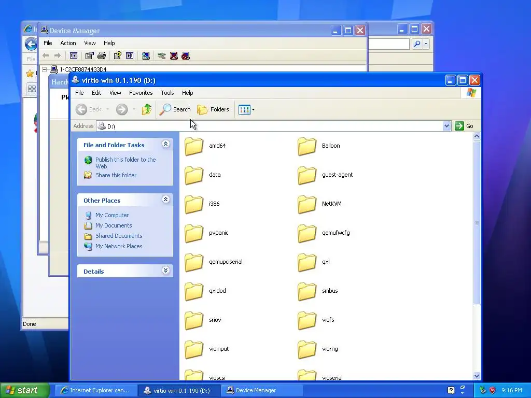Click the red security shield tray icon

click(493, 390)
